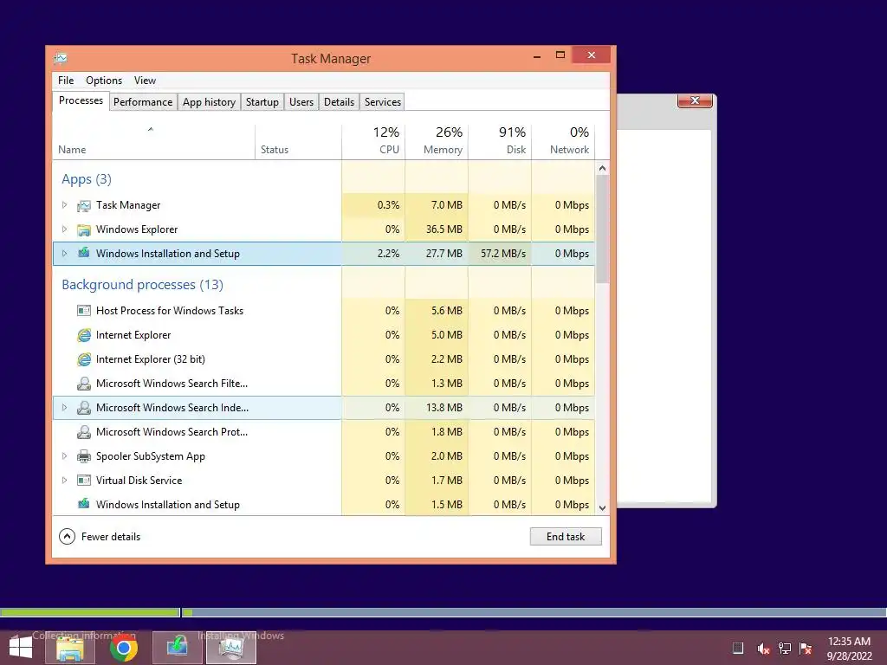The width and height of the screenshot is (887, 665).
Task: Click the Internet Explorer (32 bit) icon
Action: point(84,359)
